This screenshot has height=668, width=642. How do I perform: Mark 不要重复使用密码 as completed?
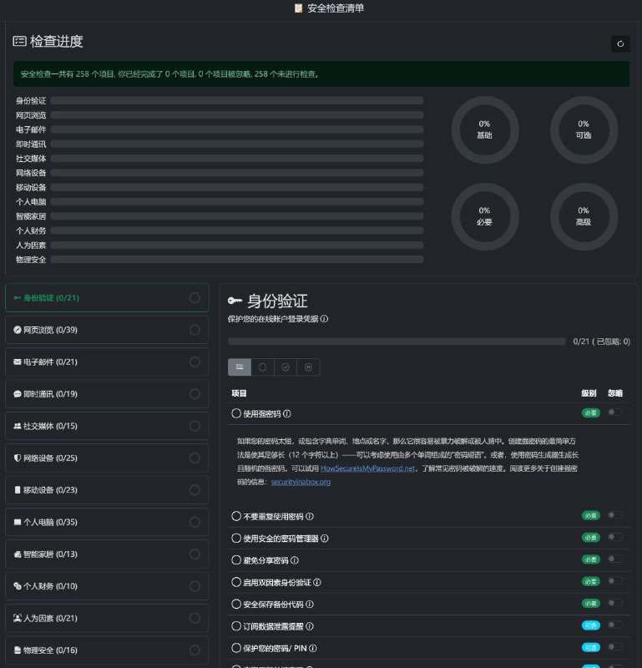[x=236, y=516]
